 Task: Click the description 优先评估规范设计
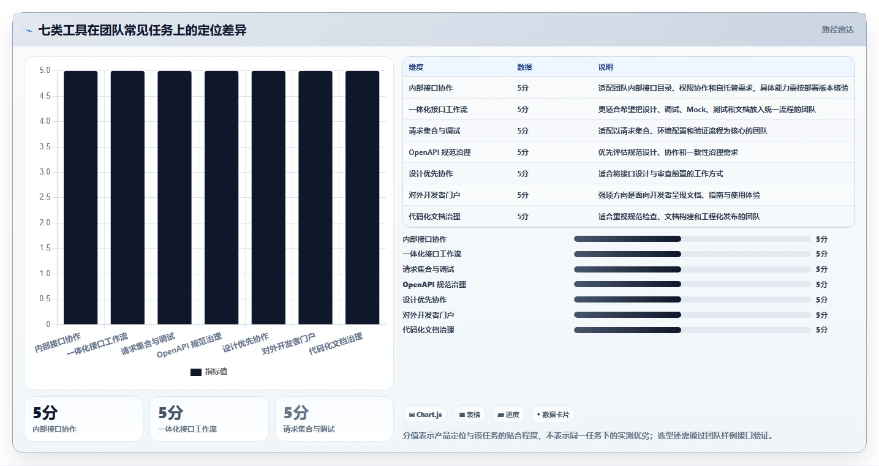pos(668,152)
